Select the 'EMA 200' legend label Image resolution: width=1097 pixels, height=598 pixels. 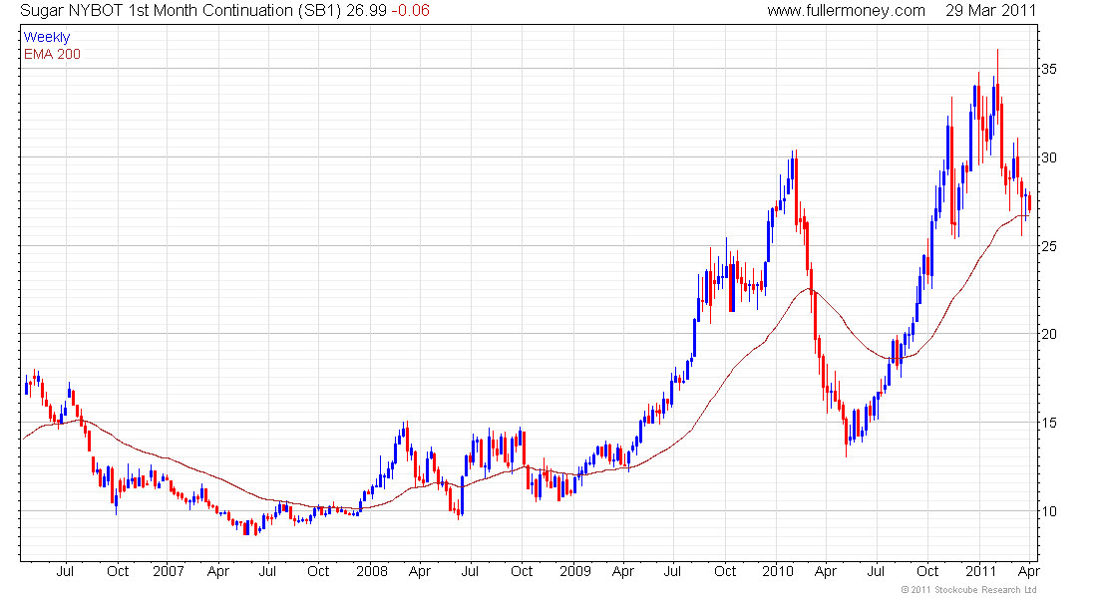(52, 54)
